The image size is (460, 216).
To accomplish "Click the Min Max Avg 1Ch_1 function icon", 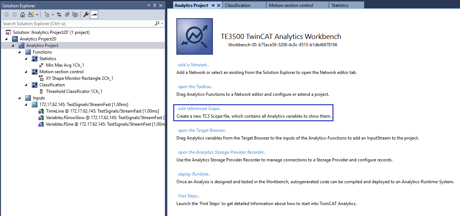I will 42,65.
